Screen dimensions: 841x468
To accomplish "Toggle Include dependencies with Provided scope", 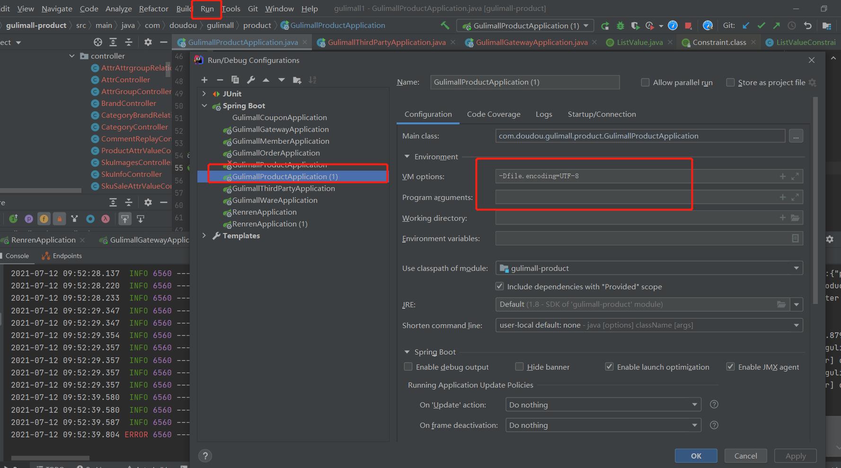I will [499, 286].
